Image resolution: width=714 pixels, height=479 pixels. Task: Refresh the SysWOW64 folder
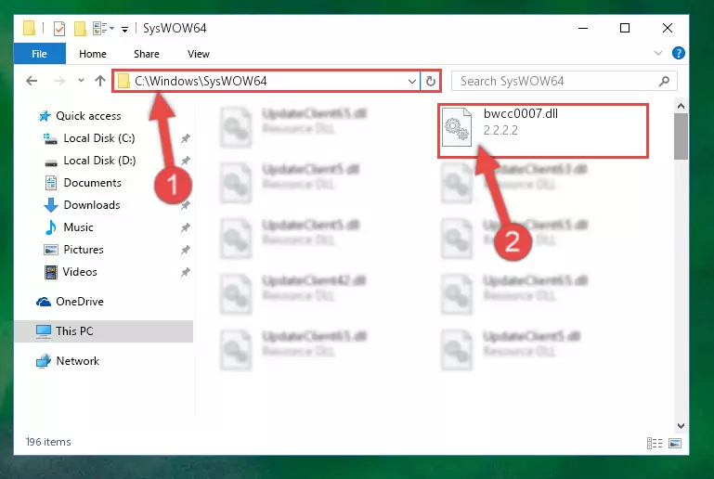pyautogui.click(x=430, y=82)
